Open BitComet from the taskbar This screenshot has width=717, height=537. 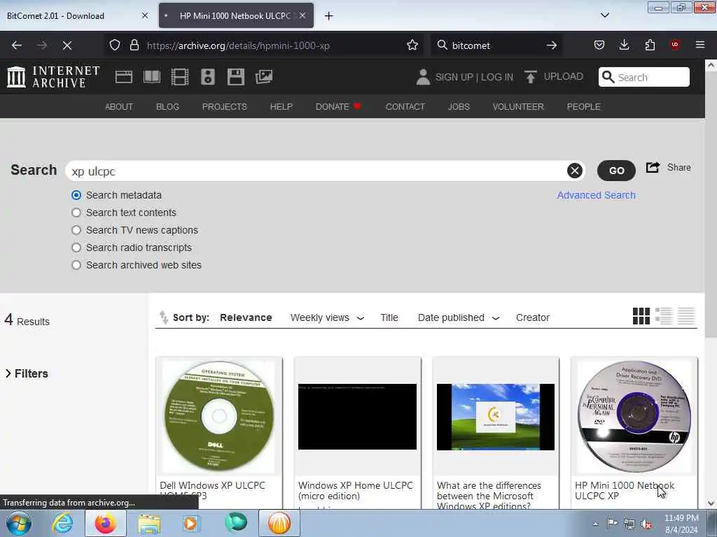click(x=279, y=523)
